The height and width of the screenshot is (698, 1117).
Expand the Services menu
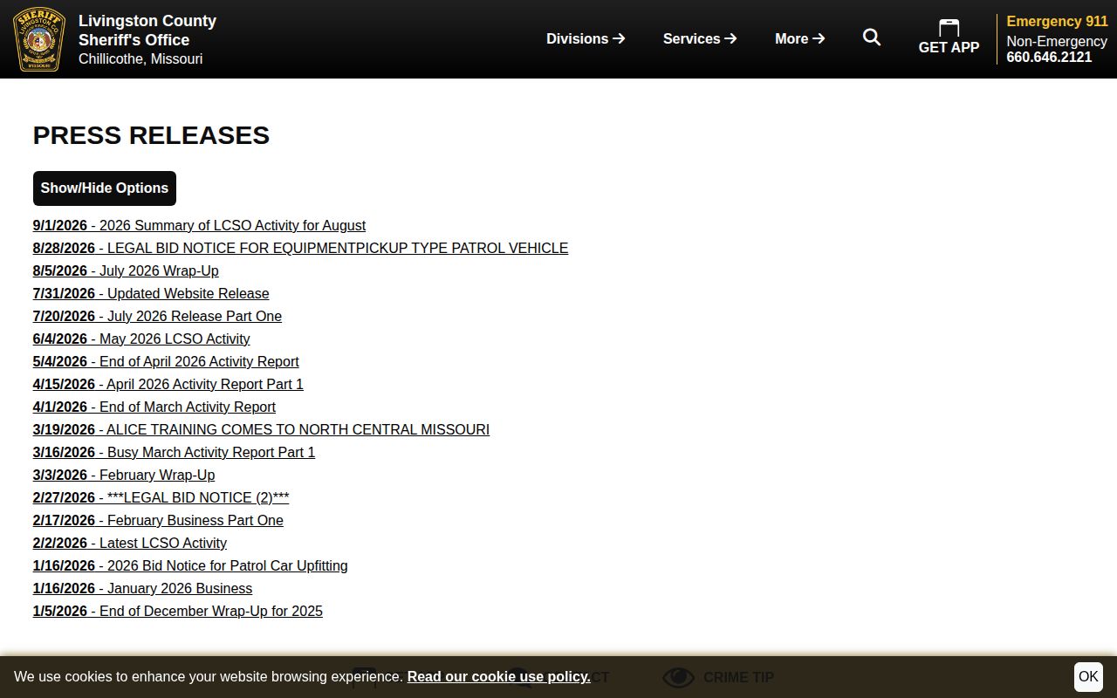click(700, 38)
